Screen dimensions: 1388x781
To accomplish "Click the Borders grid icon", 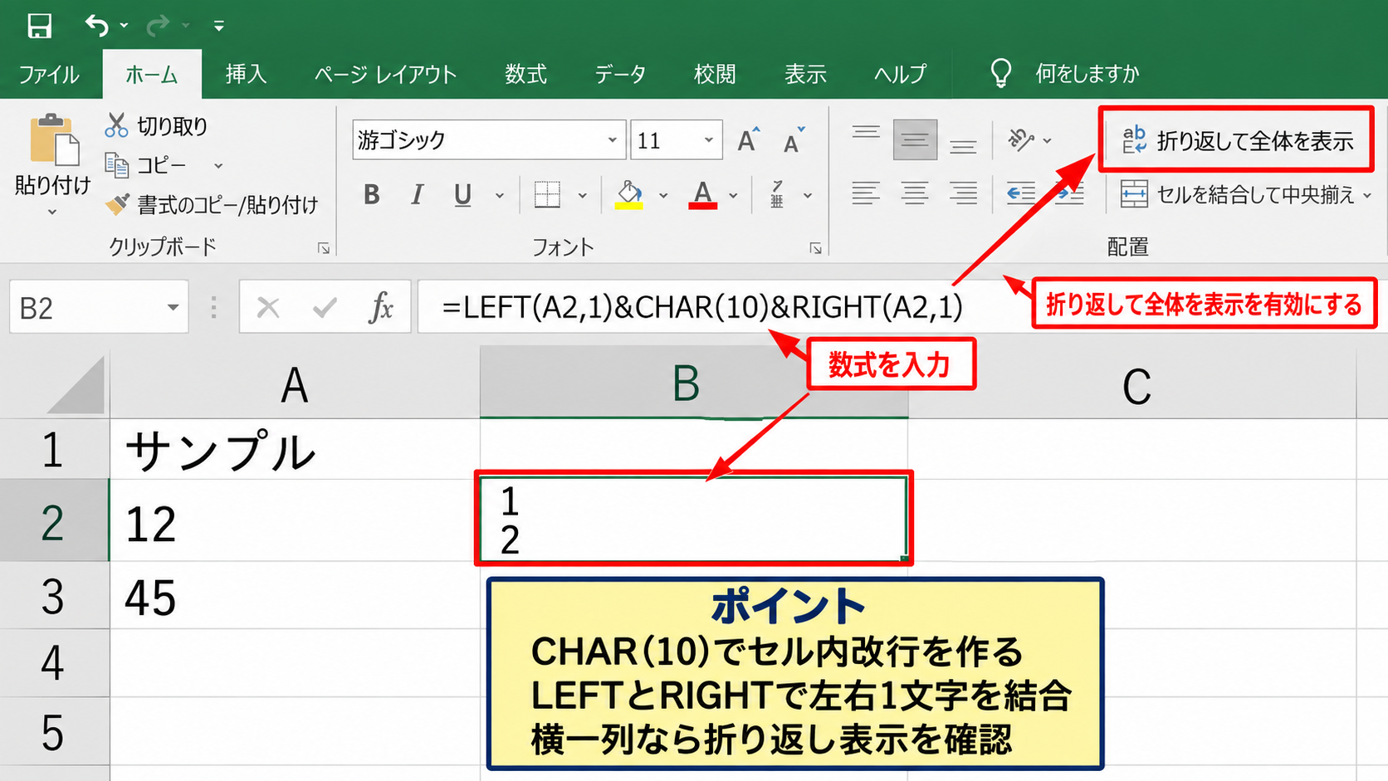I will [x=547, y=195].
